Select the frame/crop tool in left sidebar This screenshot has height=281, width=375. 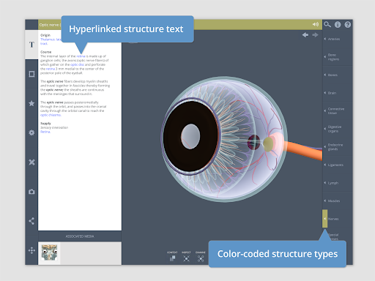click(31, 74)
